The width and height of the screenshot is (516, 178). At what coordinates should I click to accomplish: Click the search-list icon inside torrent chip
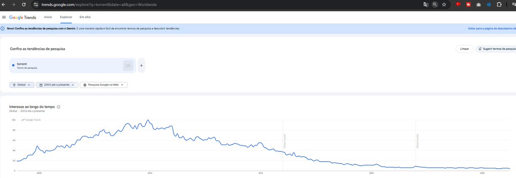tap(128, 65)
